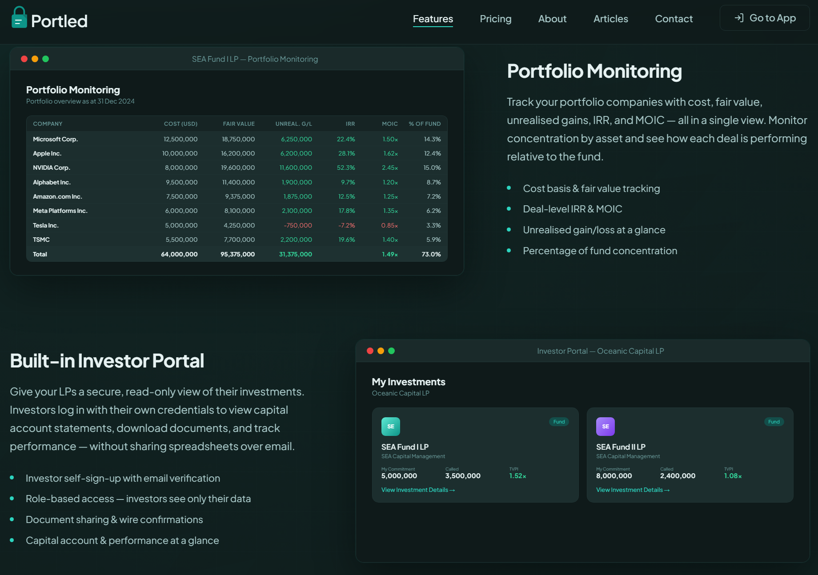Select the Tesla Inc. row name
818x575 pixels.
tap(46, 225)
